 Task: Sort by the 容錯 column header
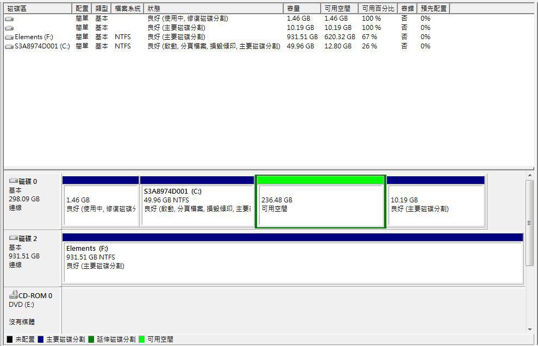407,9
